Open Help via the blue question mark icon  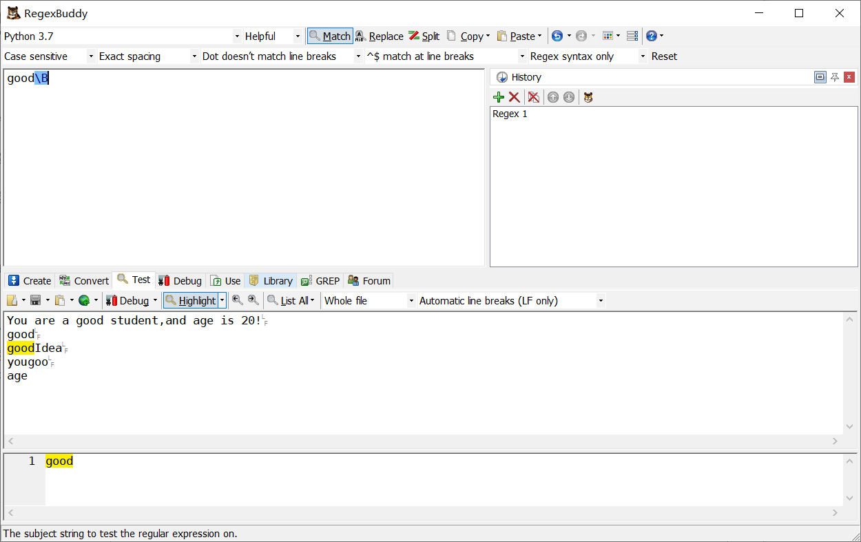click(652, 36)
